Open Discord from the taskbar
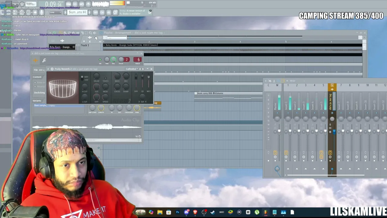Viewport: 387px width, 218px height. tap(186, 212)
